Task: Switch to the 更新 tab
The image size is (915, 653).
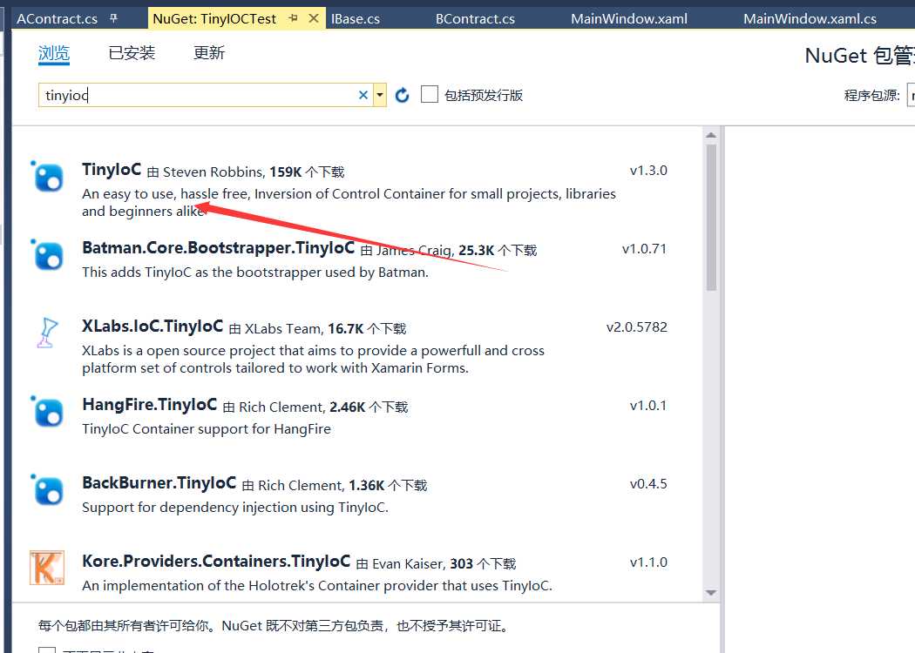Action: coord(209,53)
